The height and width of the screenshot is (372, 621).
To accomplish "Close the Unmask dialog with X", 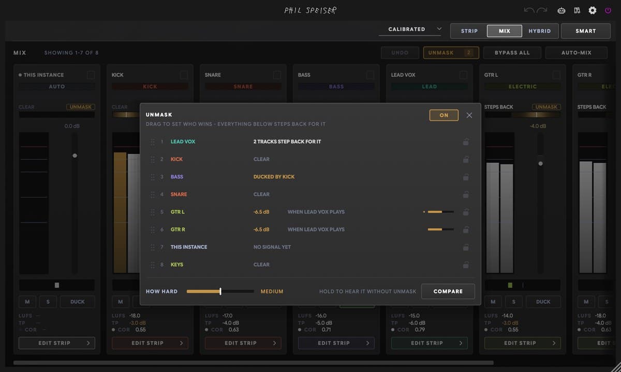I will (x=469, y=115).
